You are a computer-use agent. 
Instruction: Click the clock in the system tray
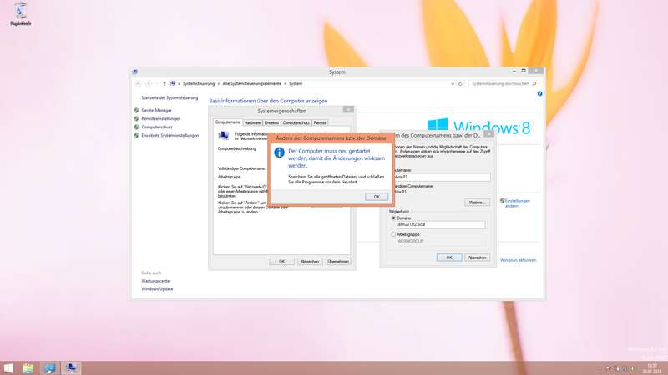[x=652, y=368]
